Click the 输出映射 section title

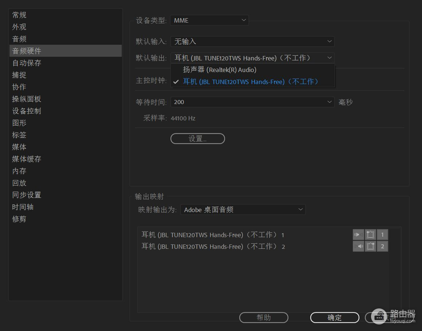tap(149, 196)
